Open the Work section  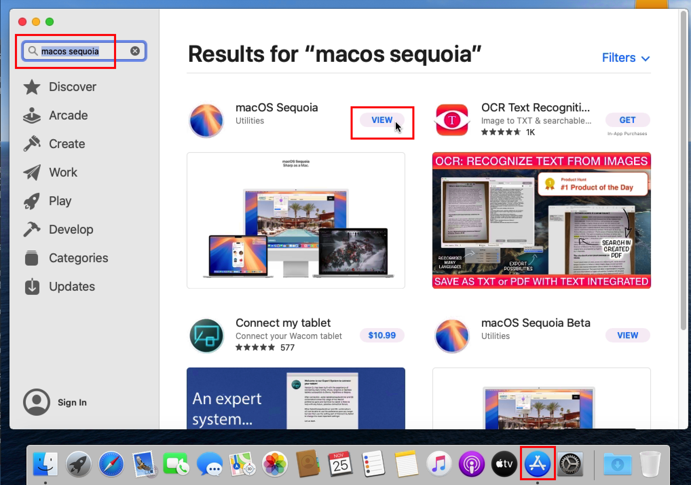[x=63, y=172]
